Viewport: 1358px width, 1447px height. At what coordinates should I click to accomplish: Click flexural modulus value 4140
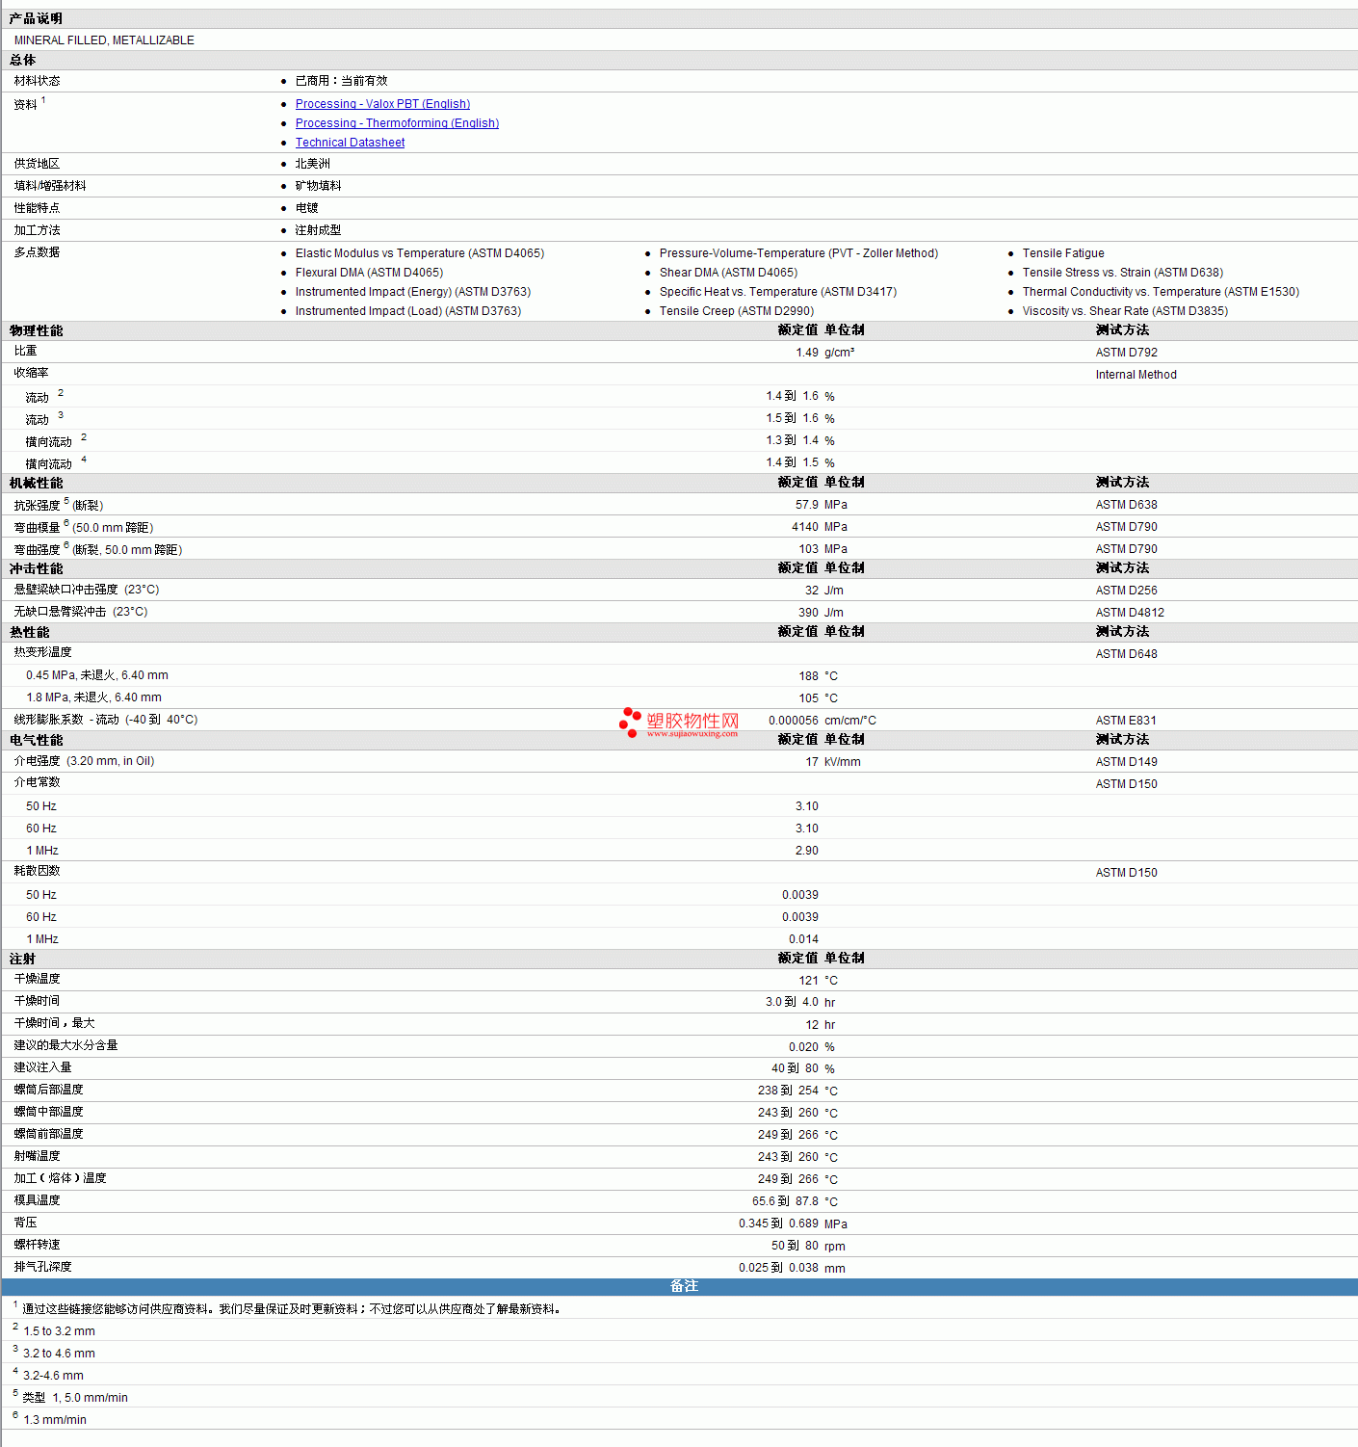coord(805,527)
